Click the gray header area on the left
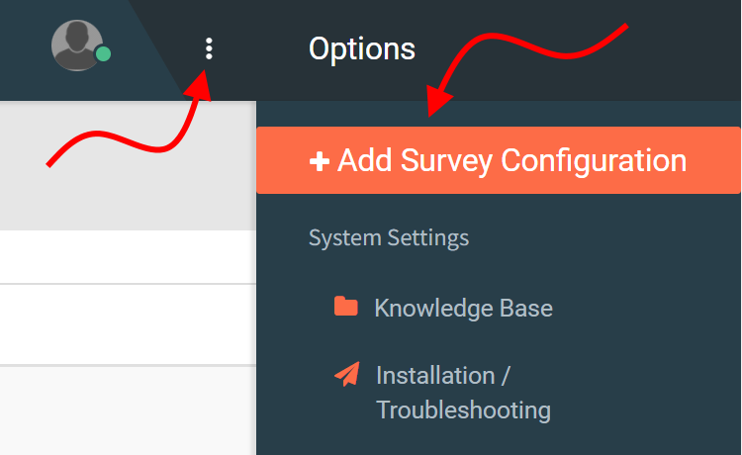742x455 pixels. [x=128, y=165]
